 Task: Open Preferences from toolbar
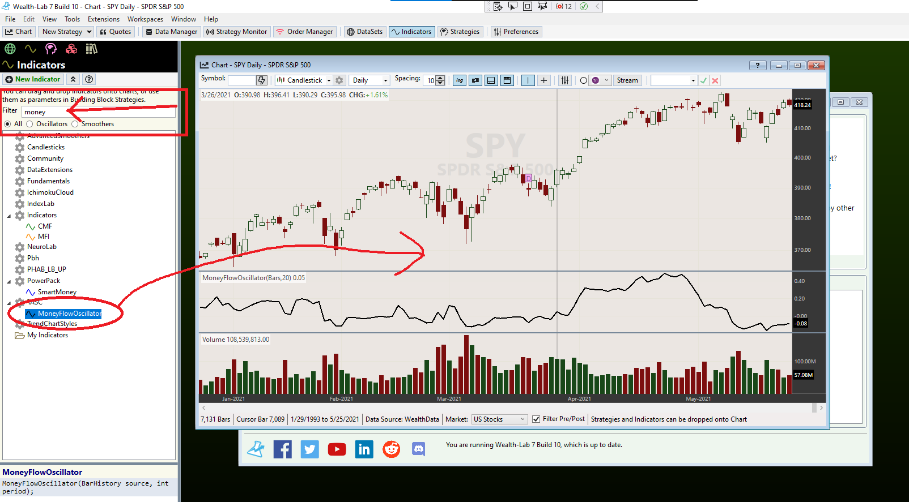pos(516,32)
